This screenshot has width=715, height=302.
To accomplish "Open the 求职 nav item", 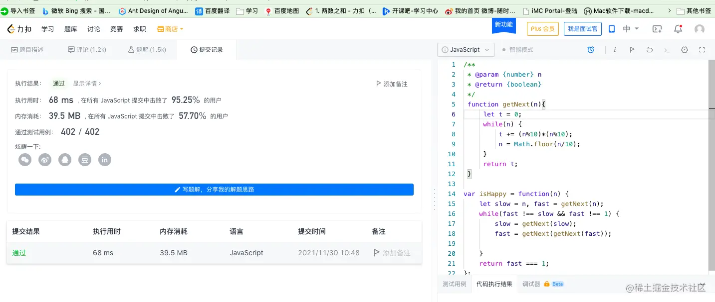I will [140, 29].
